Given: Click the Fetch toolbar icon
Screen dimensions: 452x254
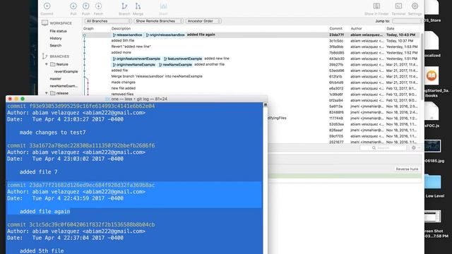Looking at the screenshot, I should pos(98,6).
